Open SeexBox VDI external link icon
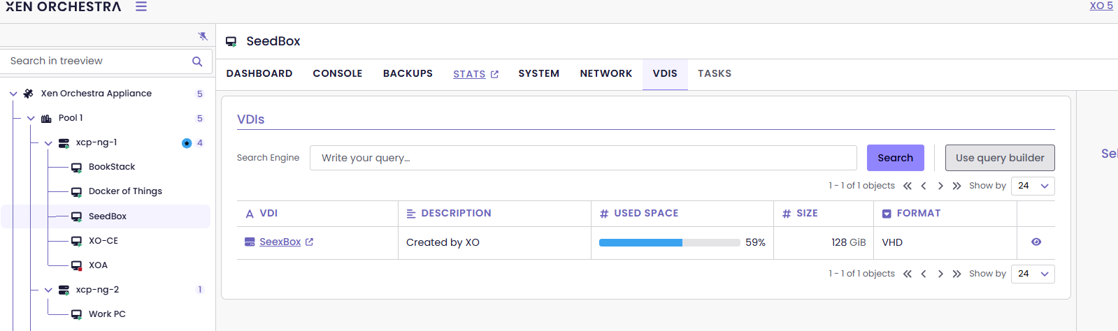The width and height of the screenshot is (1118, 331). 310,242
